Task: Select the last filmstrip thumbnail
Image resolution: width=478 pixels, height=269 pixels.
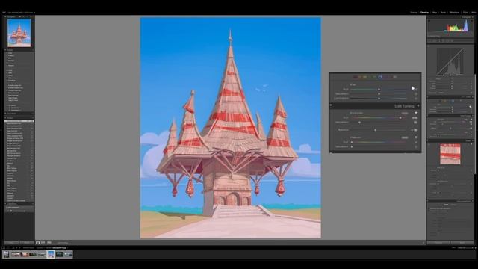Action: (x=69, y=254)
